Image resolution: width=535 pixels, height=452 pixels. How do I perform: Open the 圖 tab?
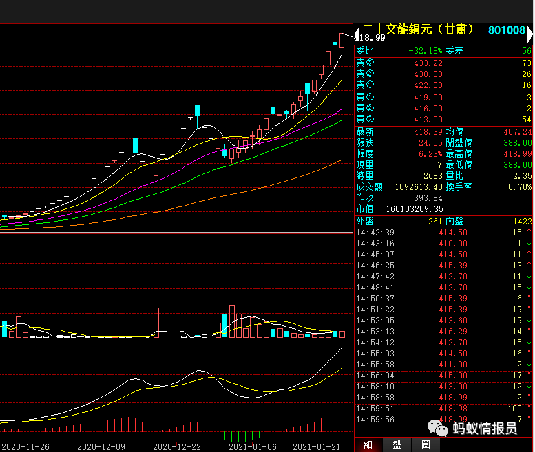pos(426,445)
